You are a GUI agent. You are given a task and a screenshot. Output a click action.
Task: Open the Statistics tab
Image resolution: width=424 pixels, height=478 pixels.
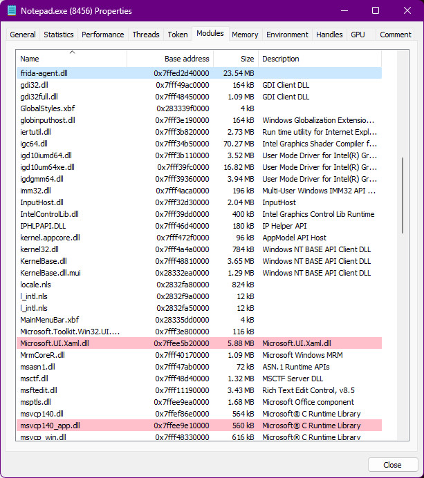pyautogui.click(x=59, y=35)
